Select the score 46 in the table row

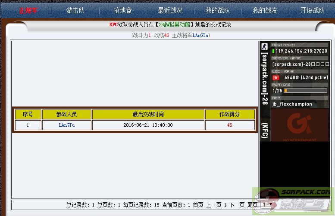point(230,125)
